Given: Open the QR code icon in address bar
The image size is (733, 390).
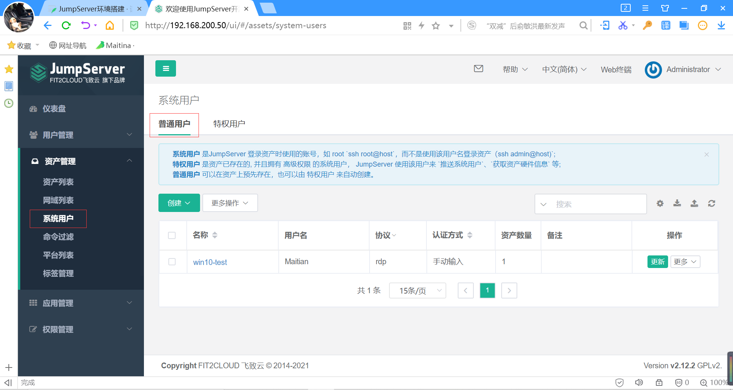Looking at the screenshot, I should pyautogui.click(x=407, y=26).
